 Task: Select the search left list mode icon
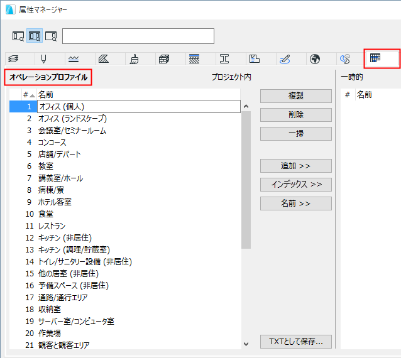[18, 36]
